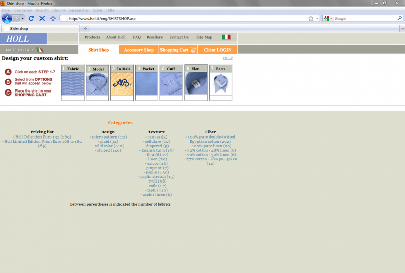Select step 1 Fabric thumbnail
405x273 pixels.
(72, 83)
